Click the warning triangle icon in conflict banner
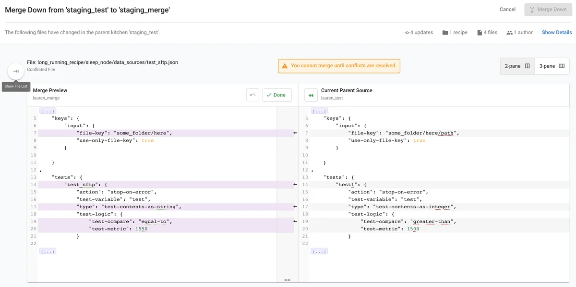Viewport: 576px width, 287px height. (285, 66)
